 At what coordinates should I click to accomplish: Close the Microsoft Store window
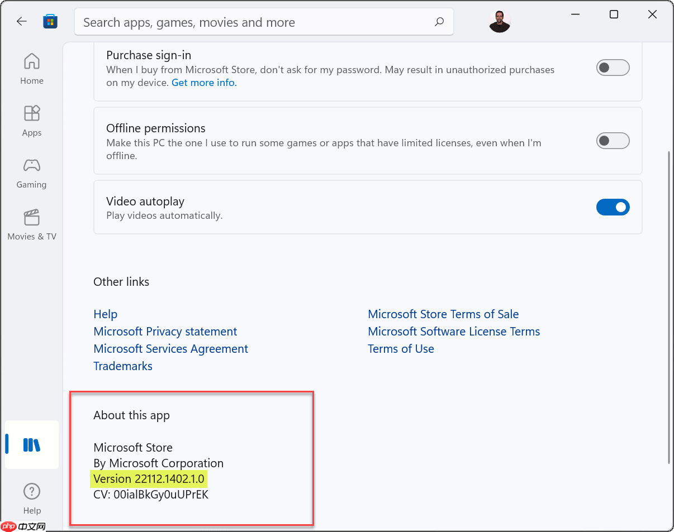coord(652,15)
